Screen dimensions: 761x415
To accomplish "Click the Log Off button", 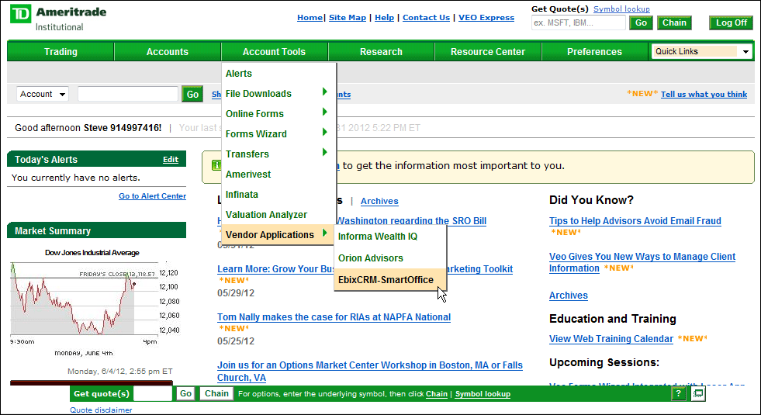I will click(731, 22).
